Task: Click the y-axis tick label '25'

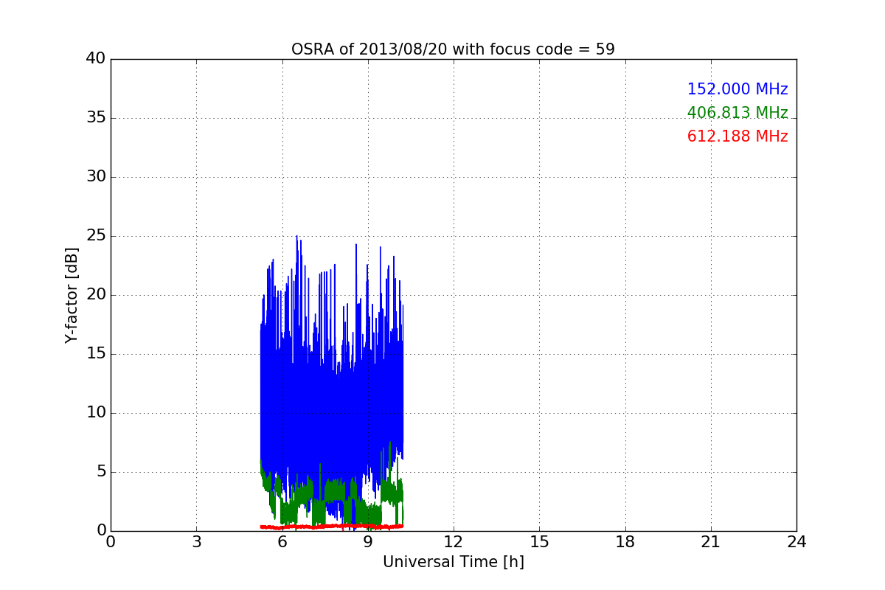Action: pyautogui.click(x=96, y=236)
